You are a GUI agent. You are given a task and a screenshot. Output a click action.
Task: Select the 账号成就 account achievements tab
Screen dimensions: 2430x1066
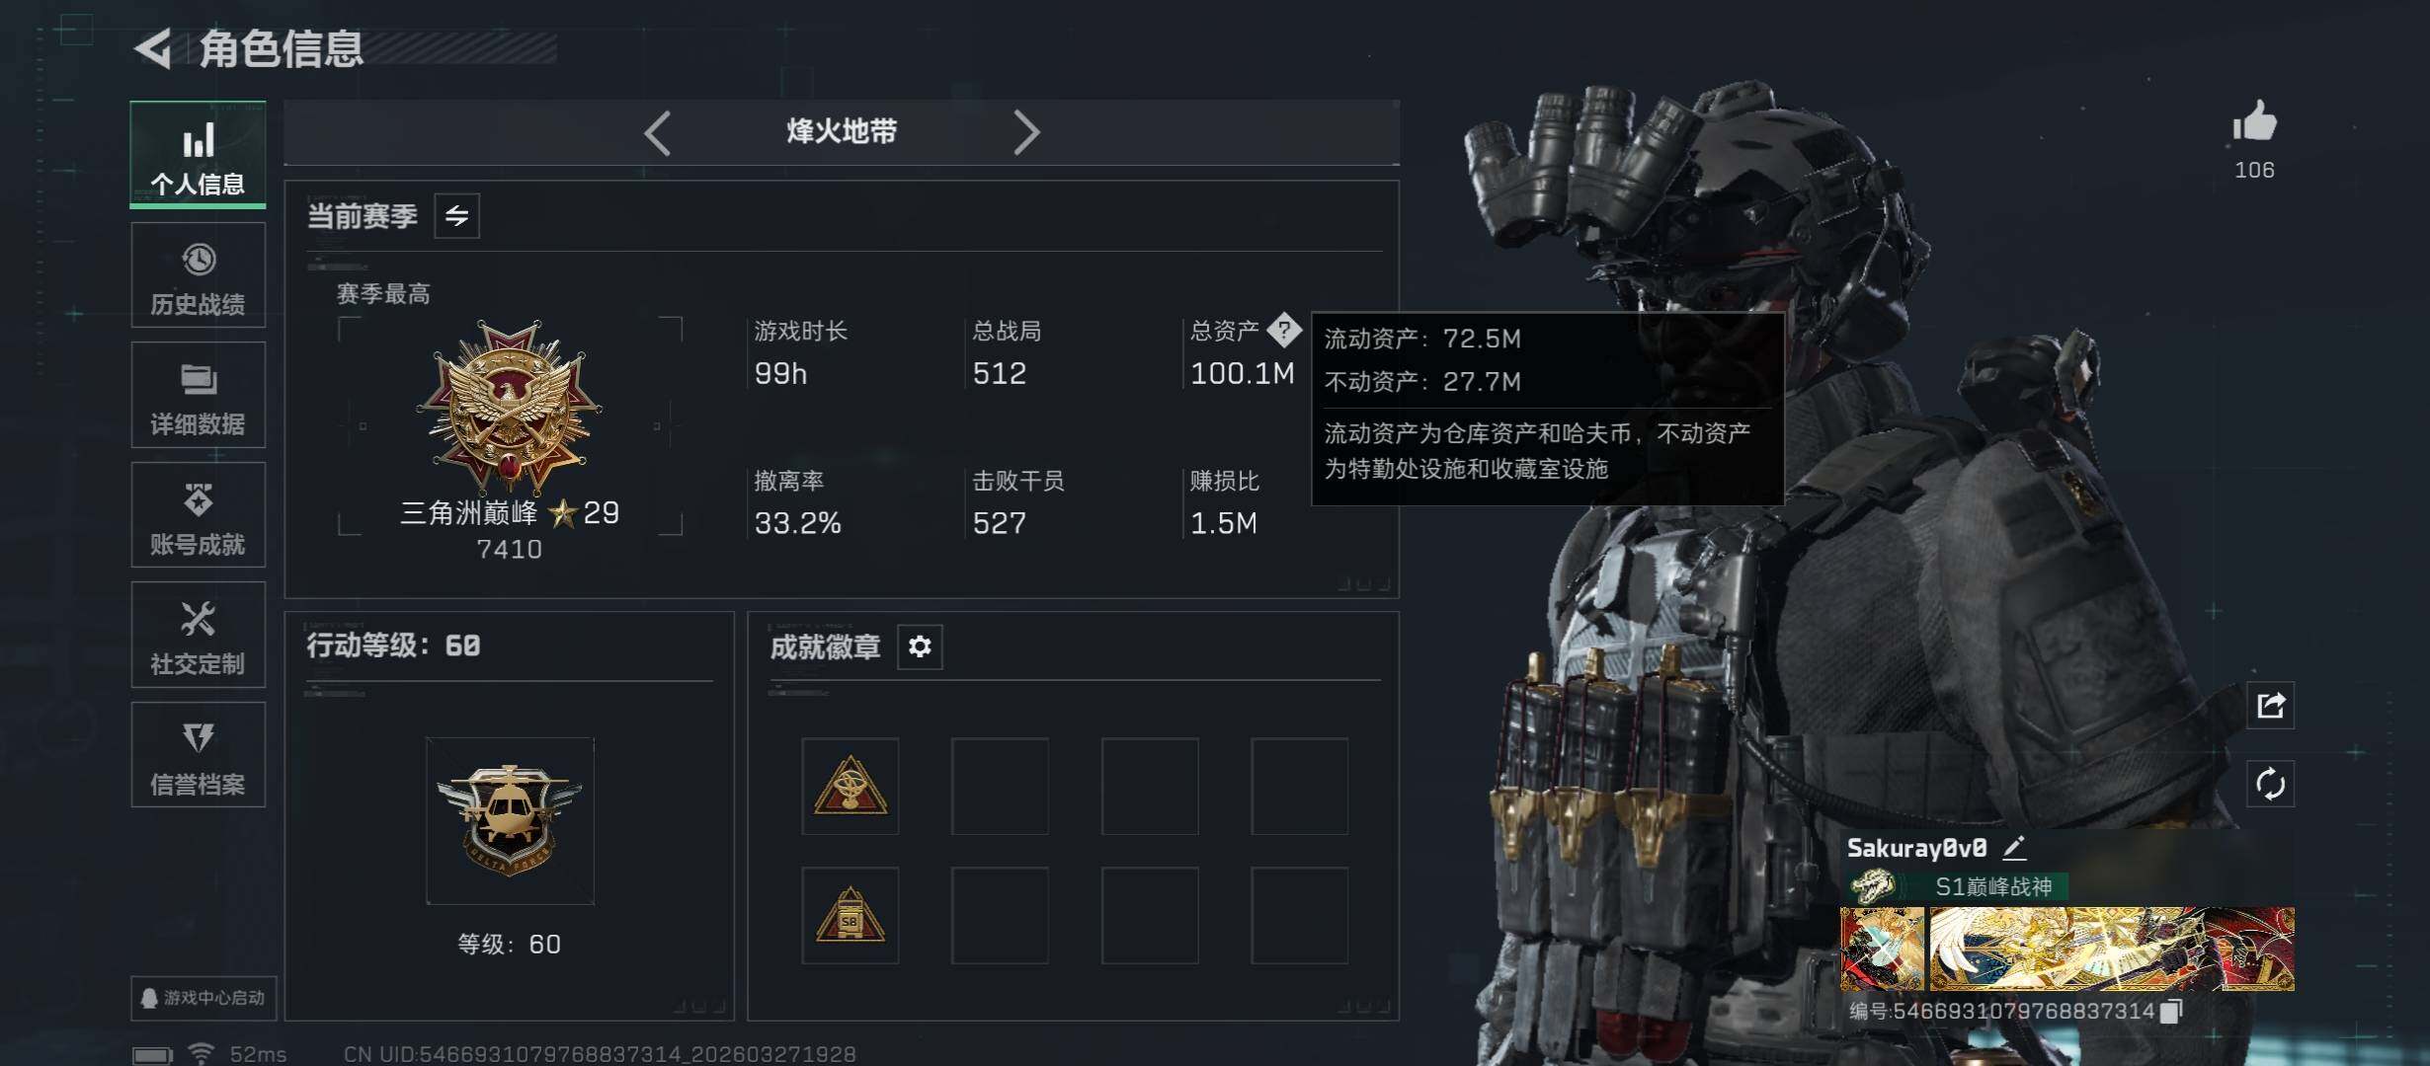pyautogui.click(x=198, y=515)
